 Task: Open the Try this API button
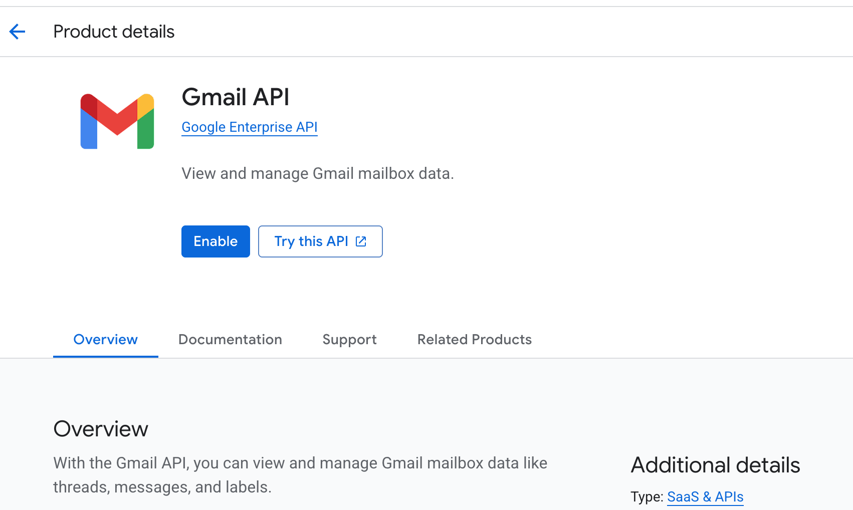pyautogui.click(x=320, y=241)
